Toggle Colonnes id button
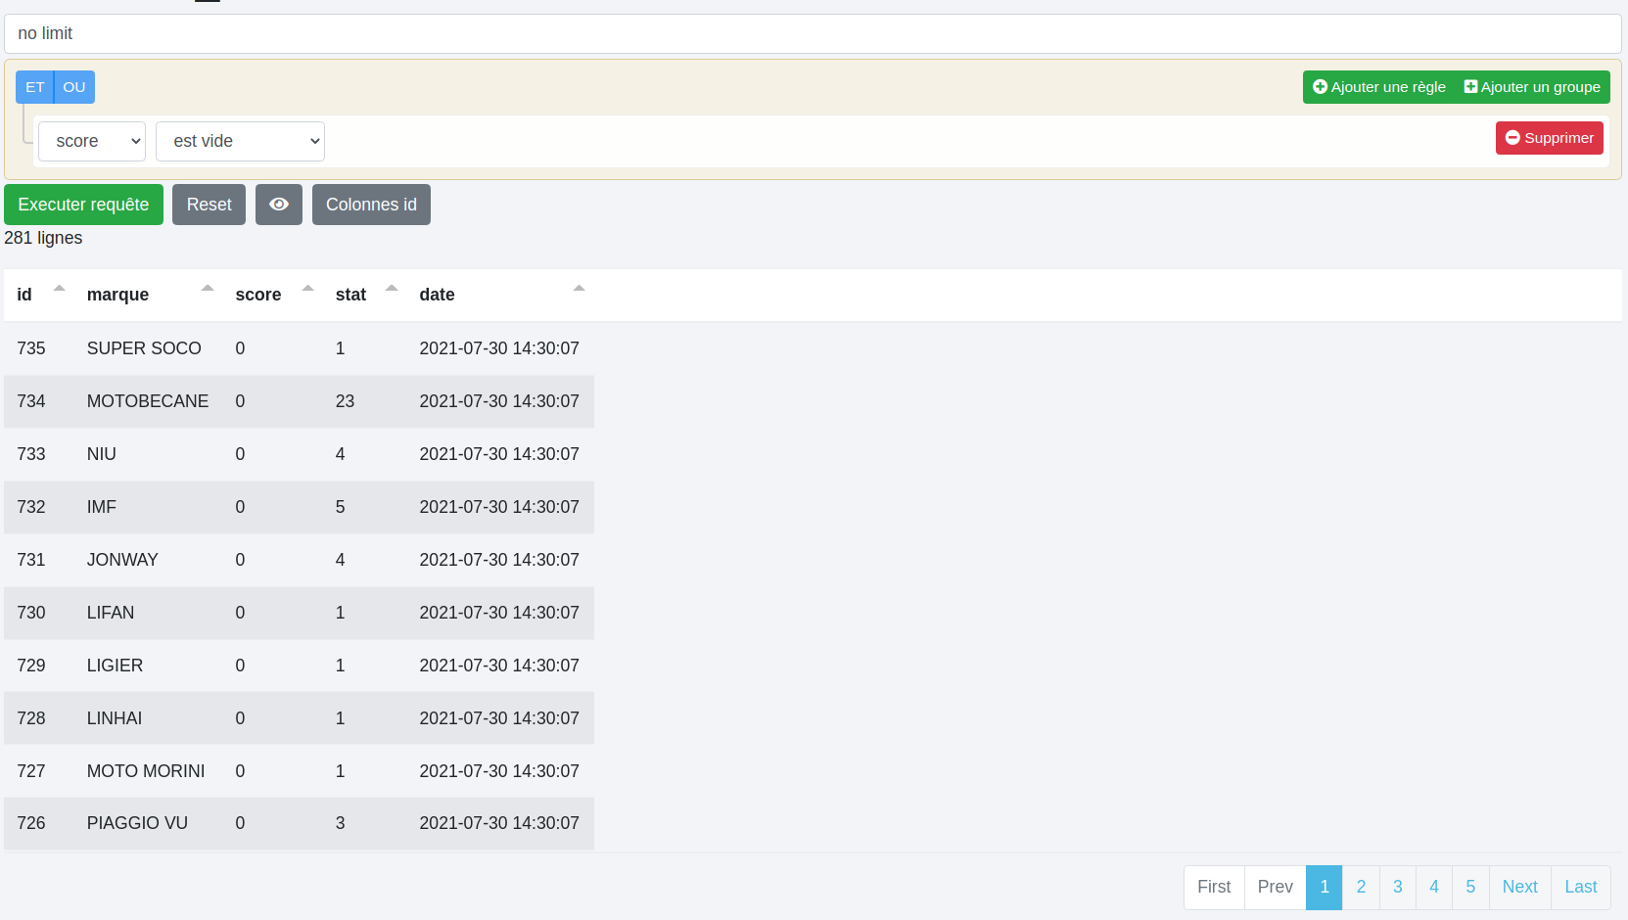 371,205
